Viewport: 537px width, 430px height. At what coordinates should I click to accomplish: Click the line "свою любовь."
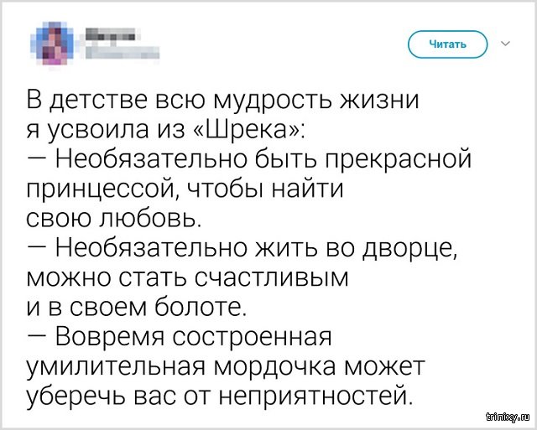click(x=109, y=220)
